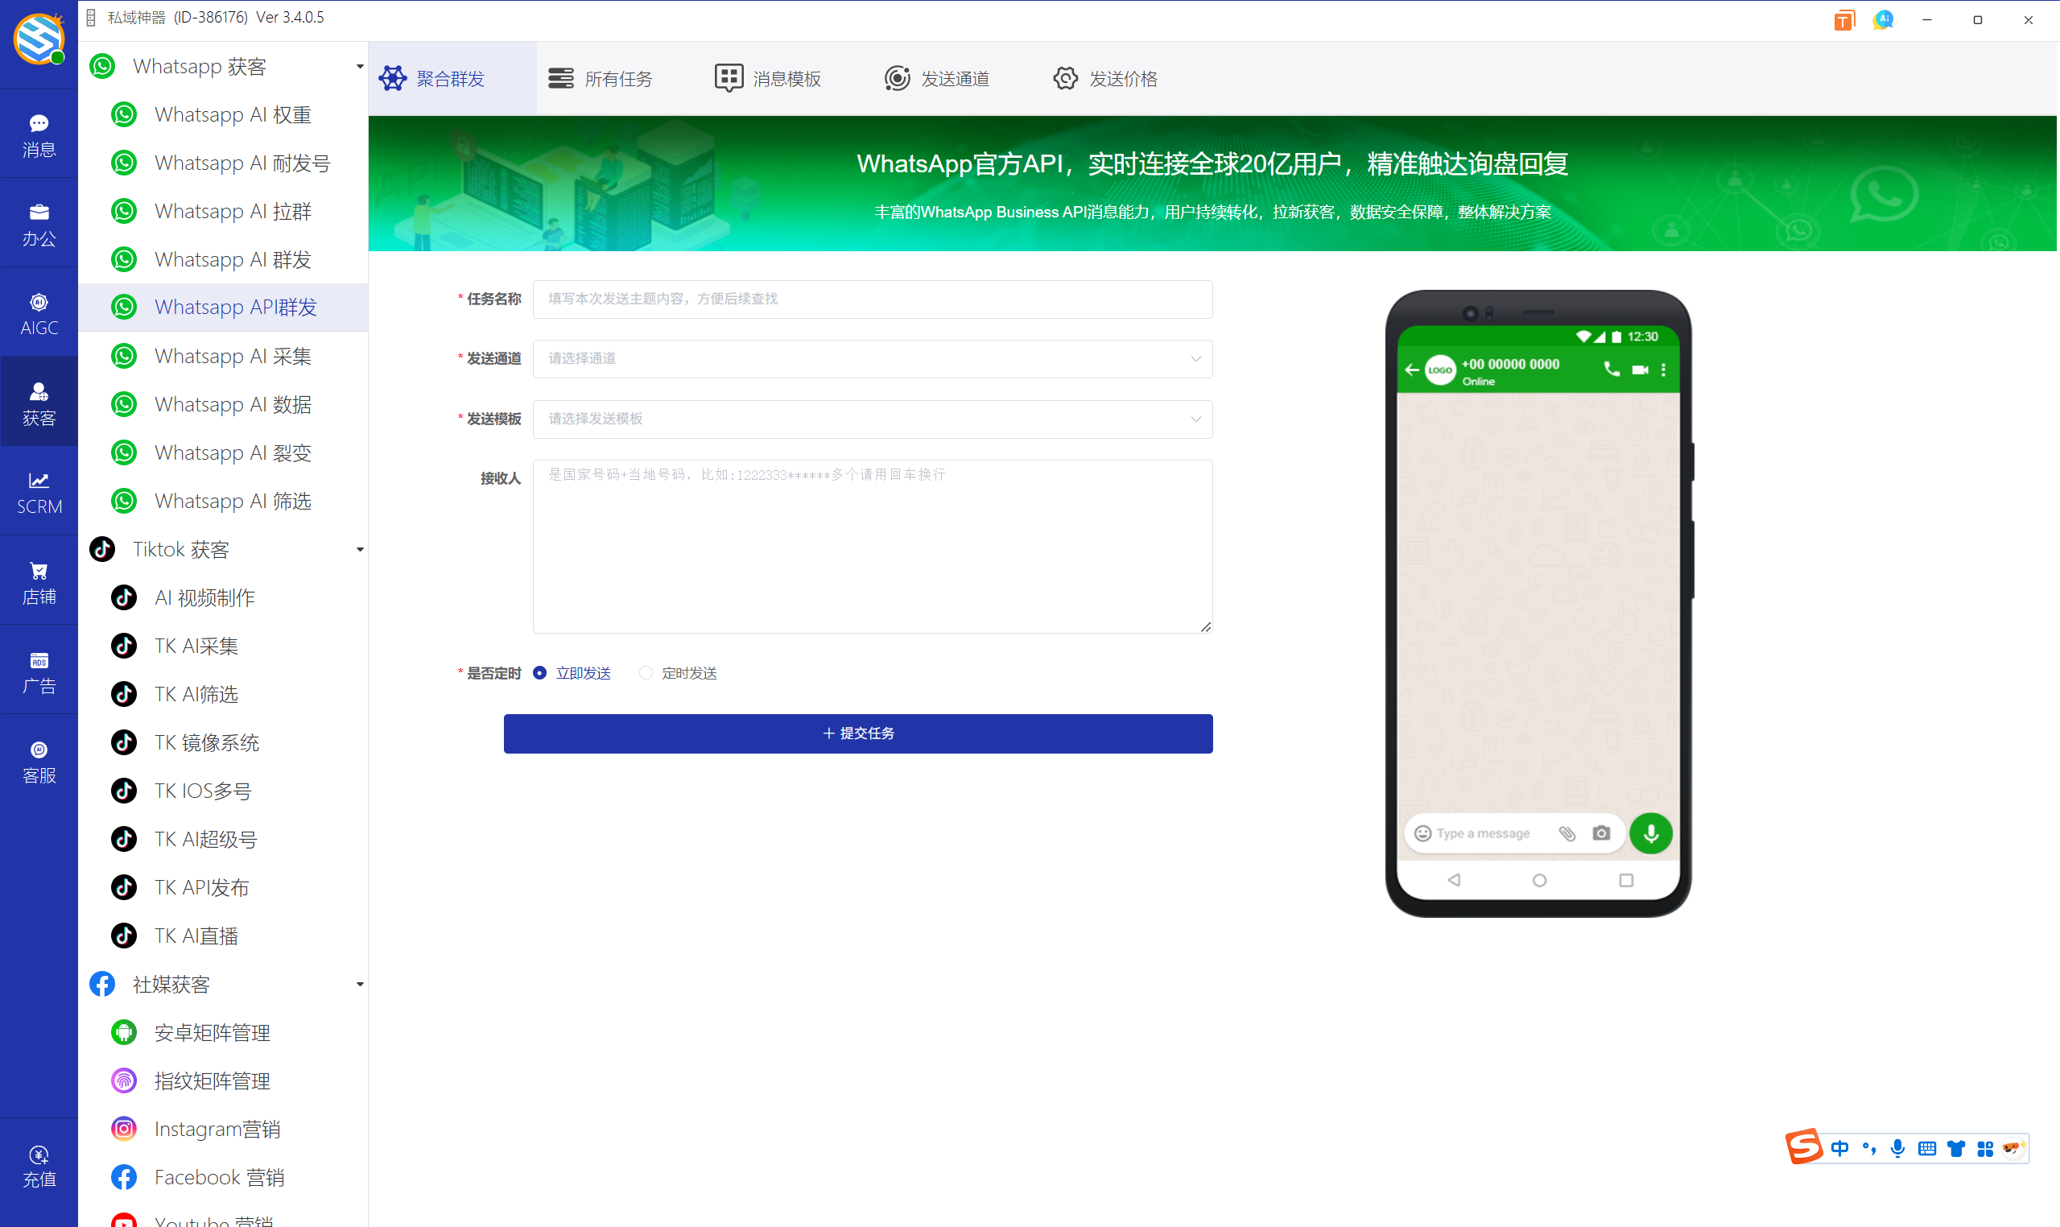Viewport: 2060px width, 1227px height.
Task: Open the 发送通道 channel dropdown
Action: [x=872, y=359]
